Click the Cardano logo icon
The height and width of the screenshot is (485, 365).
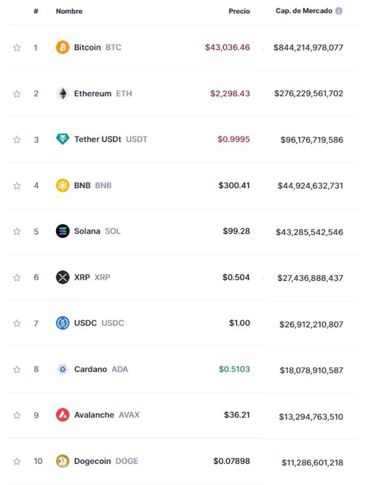point(62,370)
